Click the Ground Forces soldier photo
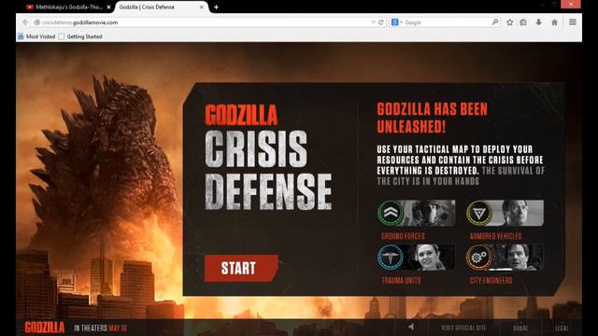Viewport: 598px width, 336px height. click(x=430, y=213)
